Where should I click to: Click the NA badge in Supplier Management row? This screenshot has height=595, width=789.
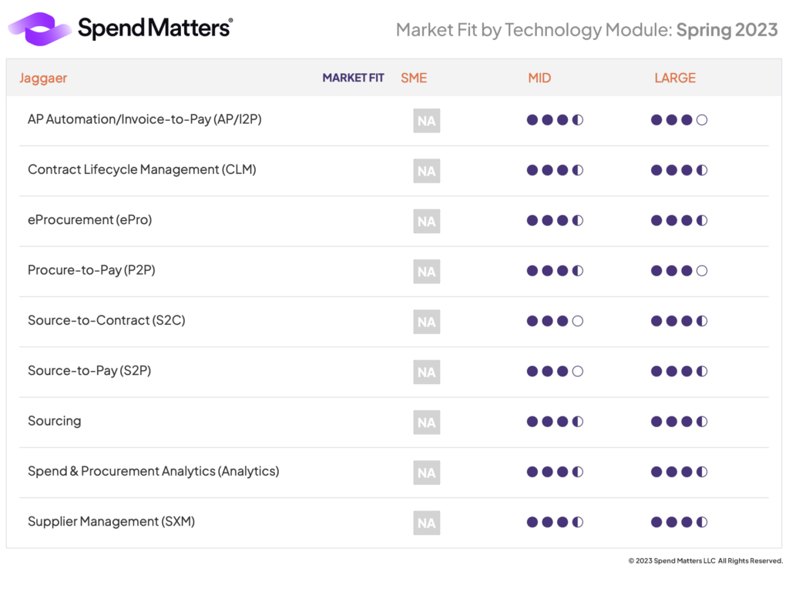tap(427, 523)
